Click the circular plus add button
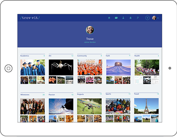Viewport: 177px width, 137px height. pyautogui.click(x=147, y=18)
